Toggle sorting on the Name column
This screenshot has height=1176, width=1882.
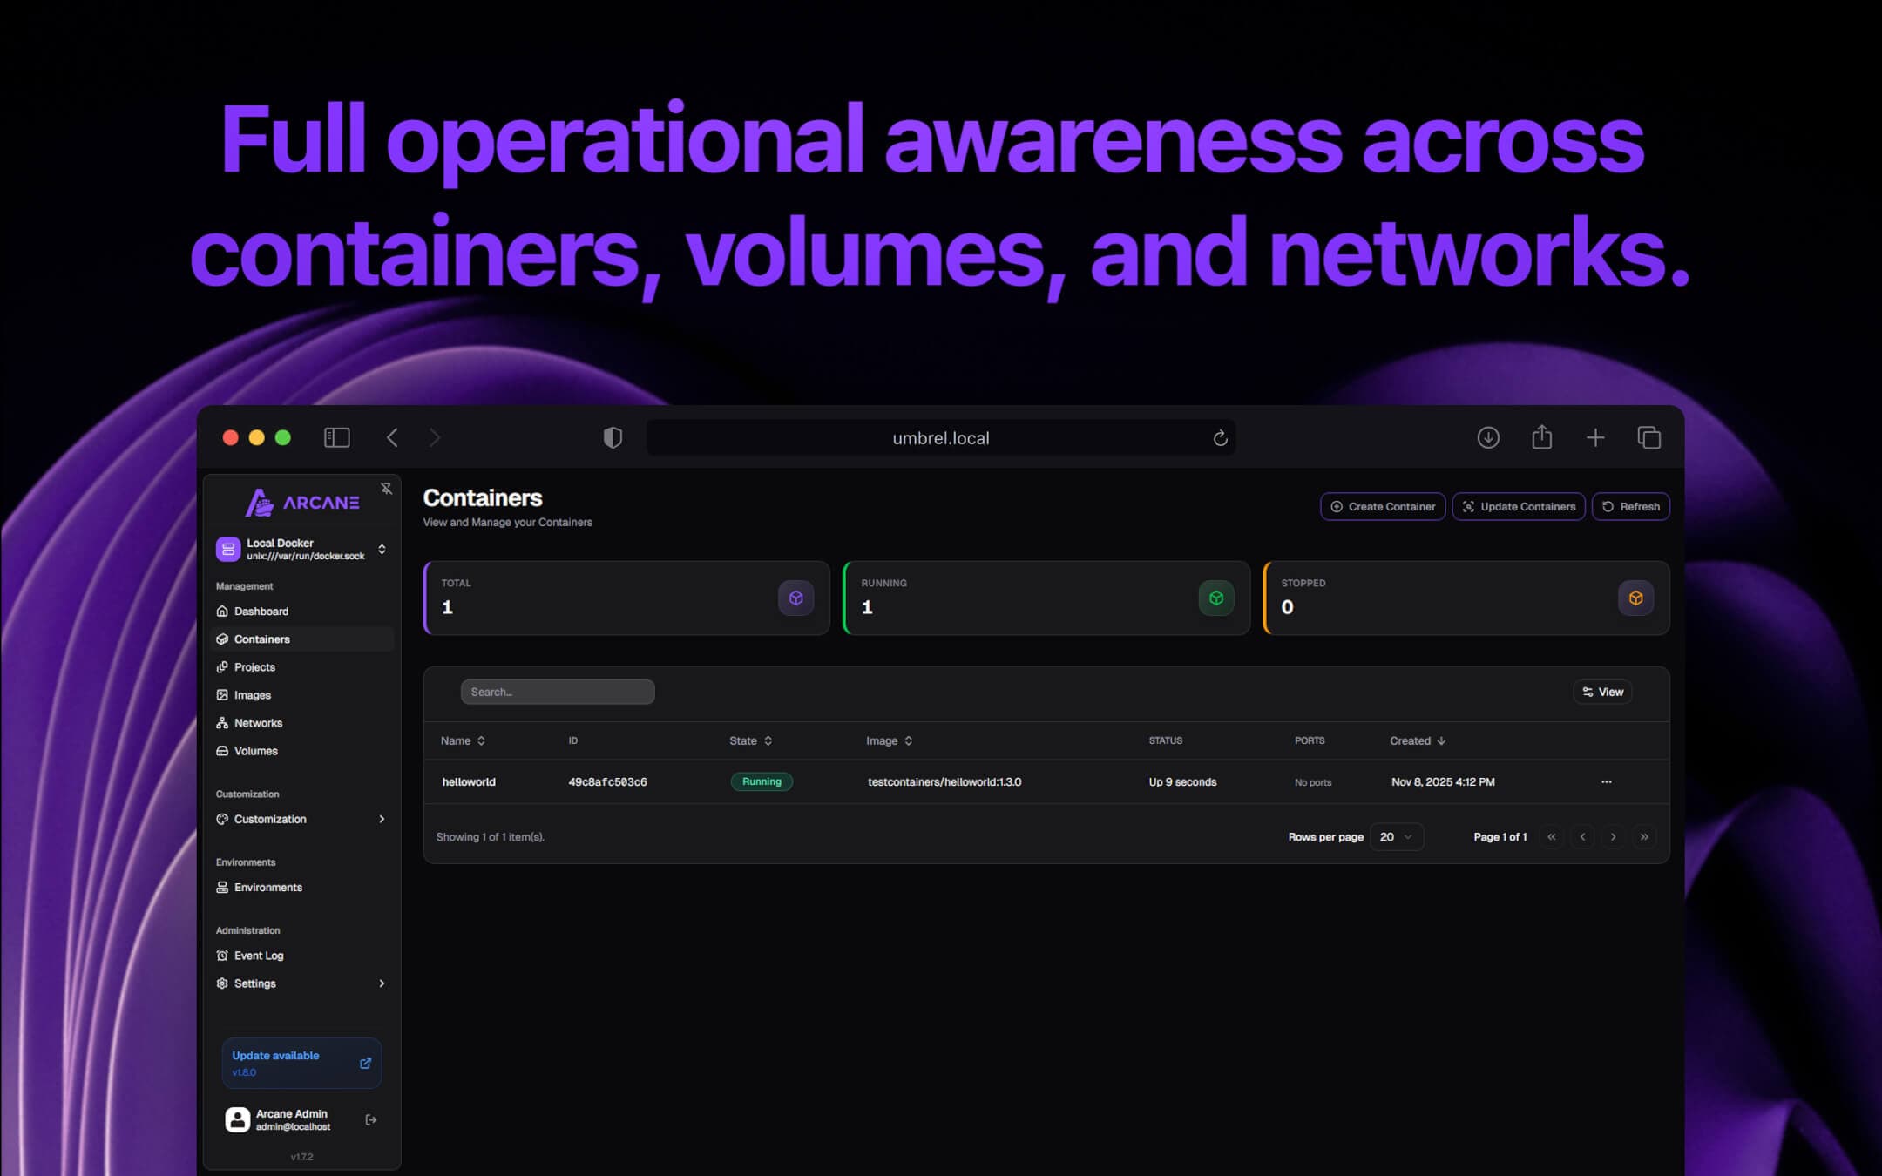coord(483,740)
